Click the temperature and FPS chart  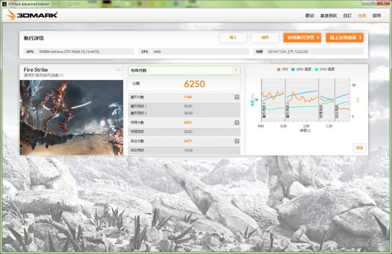(306, 100)
